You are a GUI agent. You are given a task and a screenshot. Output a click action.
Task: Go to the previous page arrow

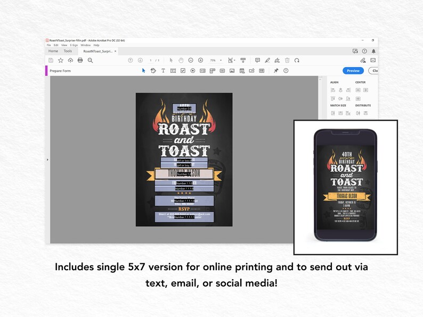[x=131, y=60]
